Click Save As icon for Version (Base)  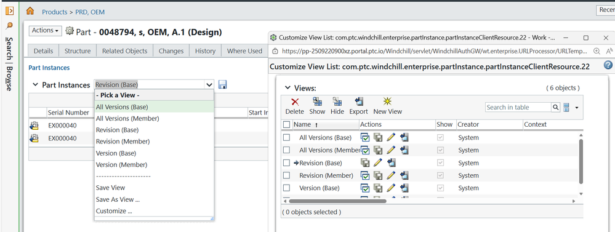(x=378, y=188)
